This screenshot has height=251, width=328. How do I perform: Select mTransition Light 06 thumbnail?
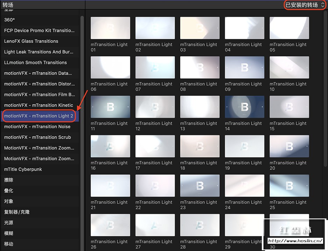111,67
